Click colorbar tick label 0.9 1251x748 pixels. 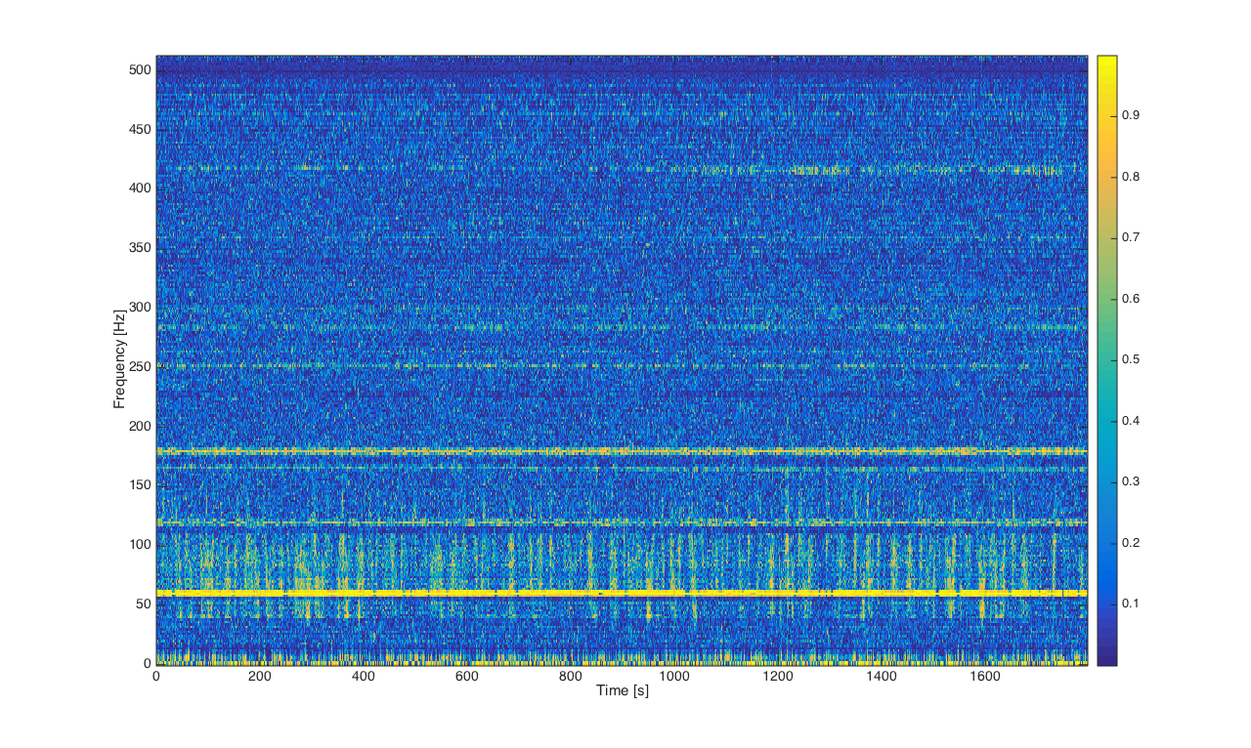1132,115
